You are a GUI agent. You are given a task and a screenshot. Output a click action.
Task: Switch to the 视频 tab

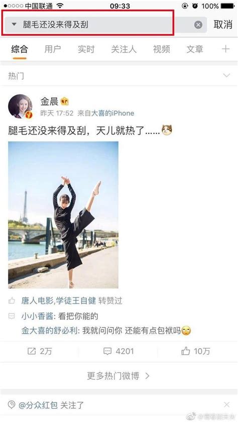(x=162, y=49)
